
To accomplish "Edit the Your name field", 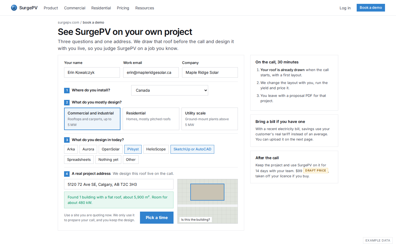I will coord(92,72).
